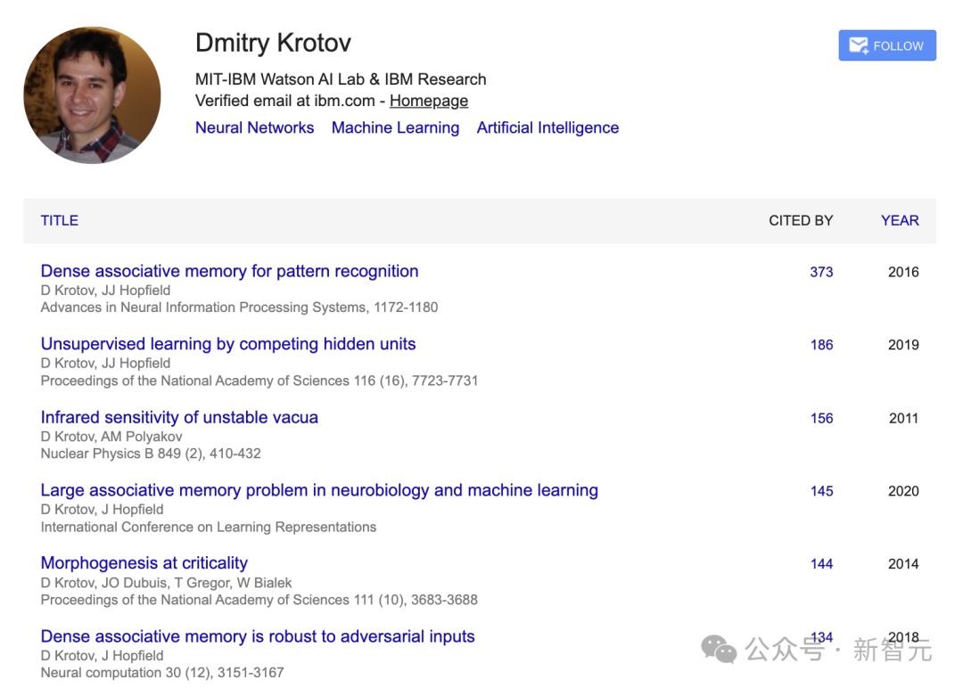The width and height of the screenshot is (963, 688).
Task: Sort publications by the Year column header
Action: point(899,220)
